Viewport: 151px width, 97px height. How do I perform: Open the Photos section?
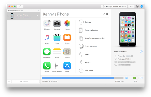(67, 23)
